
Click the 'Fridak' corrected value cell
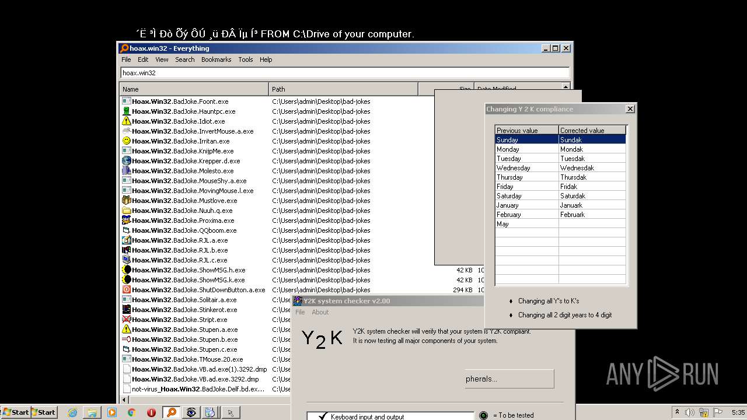[592, 186]
